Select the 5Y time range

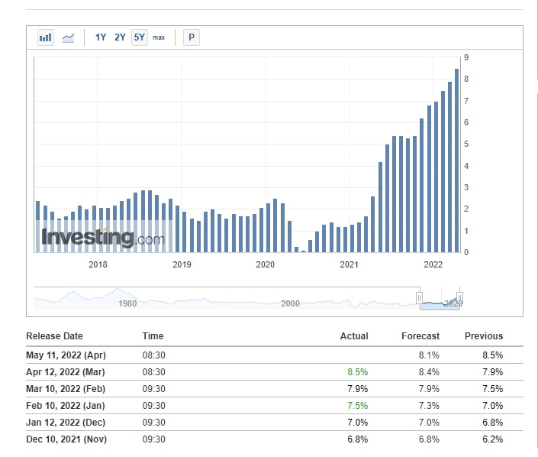139,37
